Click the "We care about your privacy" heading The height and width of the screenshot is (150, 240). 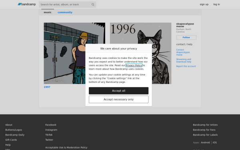(x=118, y=48)
